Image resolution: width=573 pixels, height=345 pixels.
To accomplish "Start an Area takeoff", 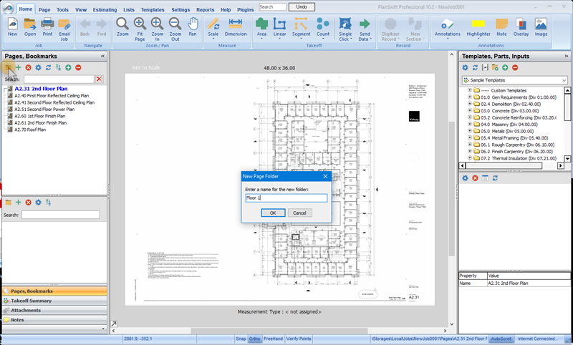I will click(261, 29).
